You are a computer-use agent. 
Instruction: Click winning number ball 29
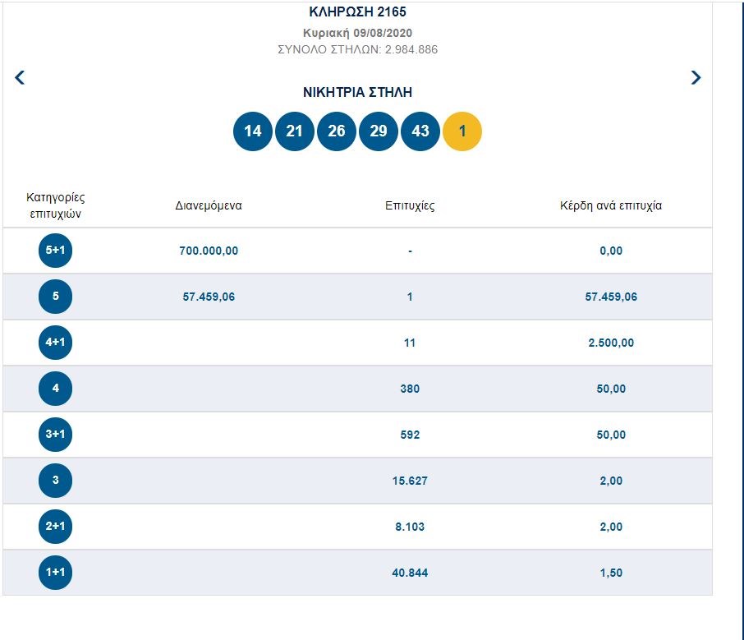click(x=379, y=131)
